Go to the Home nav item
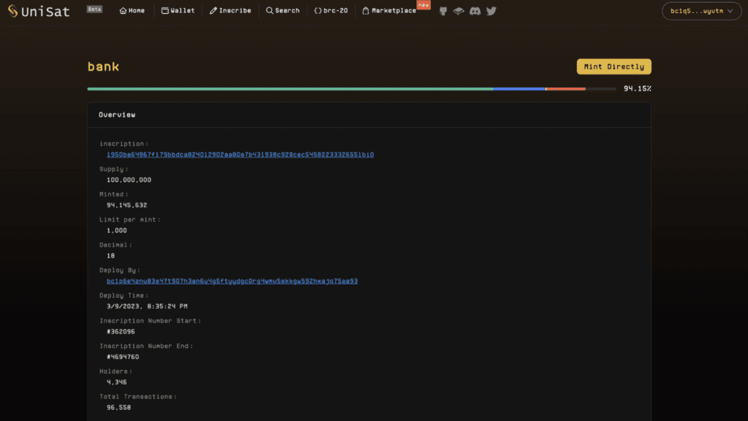Viewport: 748px width, 421px height. [x=132, y=10]
